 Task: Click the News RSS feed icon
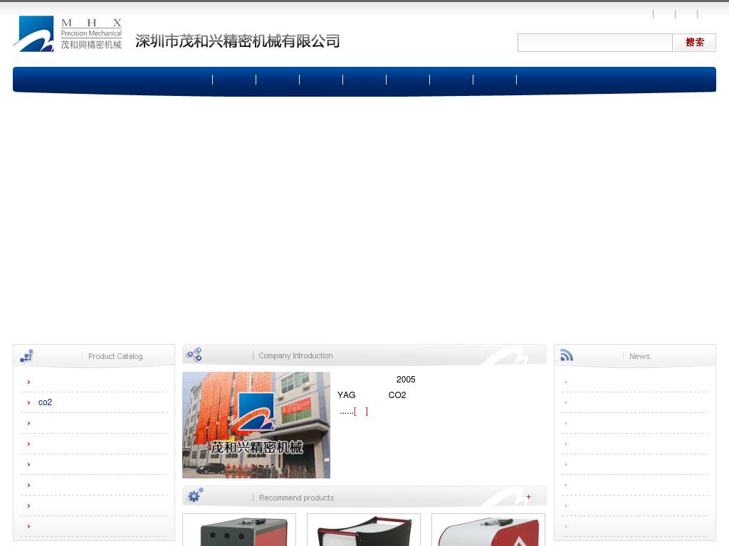pos(566,355)
